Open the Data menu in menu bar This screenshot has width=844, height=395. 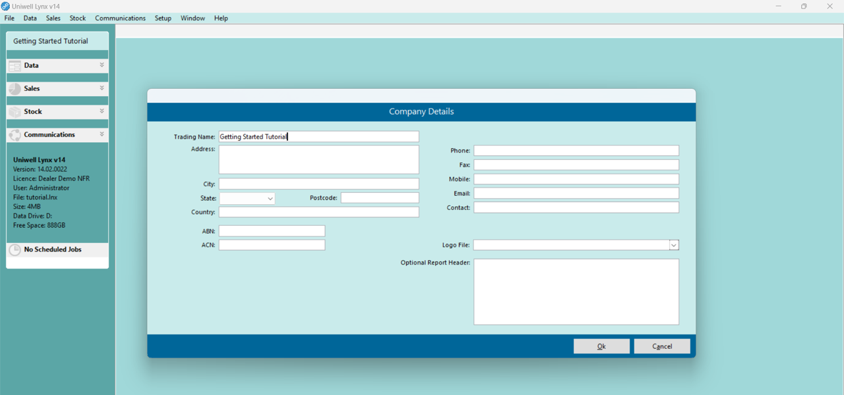[30, 18]
